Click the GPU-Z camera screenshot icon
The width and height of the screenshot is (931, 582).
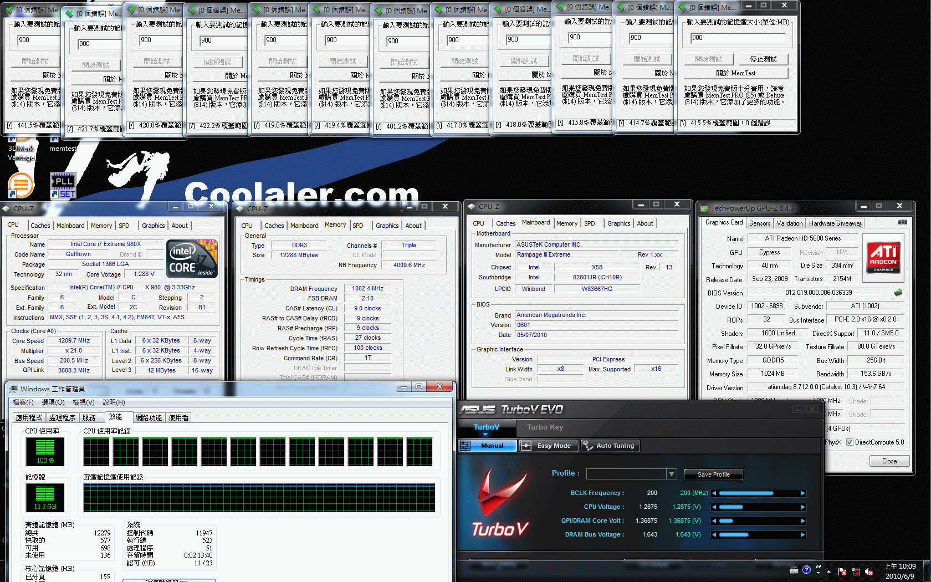pos(902,222)
